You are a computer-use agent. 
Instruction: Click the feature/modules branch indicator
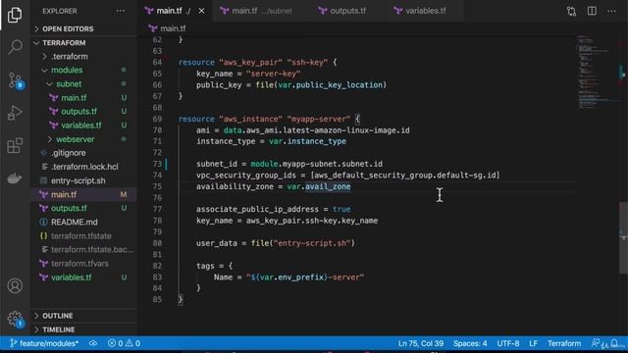(x=44, y=343)
